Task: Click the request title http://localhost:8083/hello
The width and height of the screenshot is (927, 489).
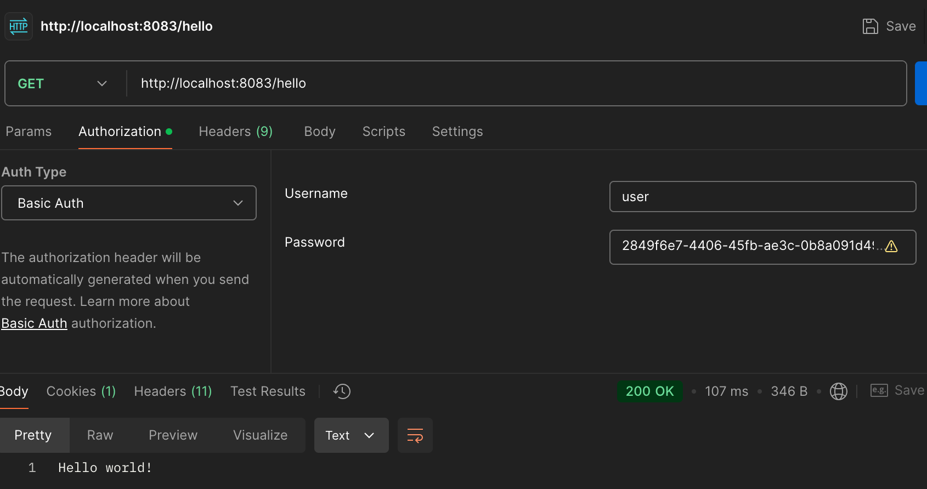Action: (127, 26)
